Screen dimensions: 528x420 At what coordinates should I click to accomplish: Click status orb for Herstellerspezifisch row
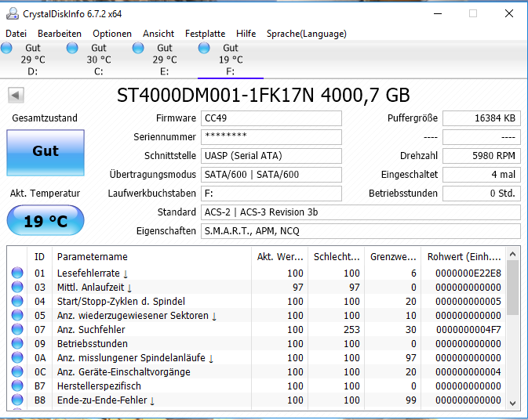[17, 386]
